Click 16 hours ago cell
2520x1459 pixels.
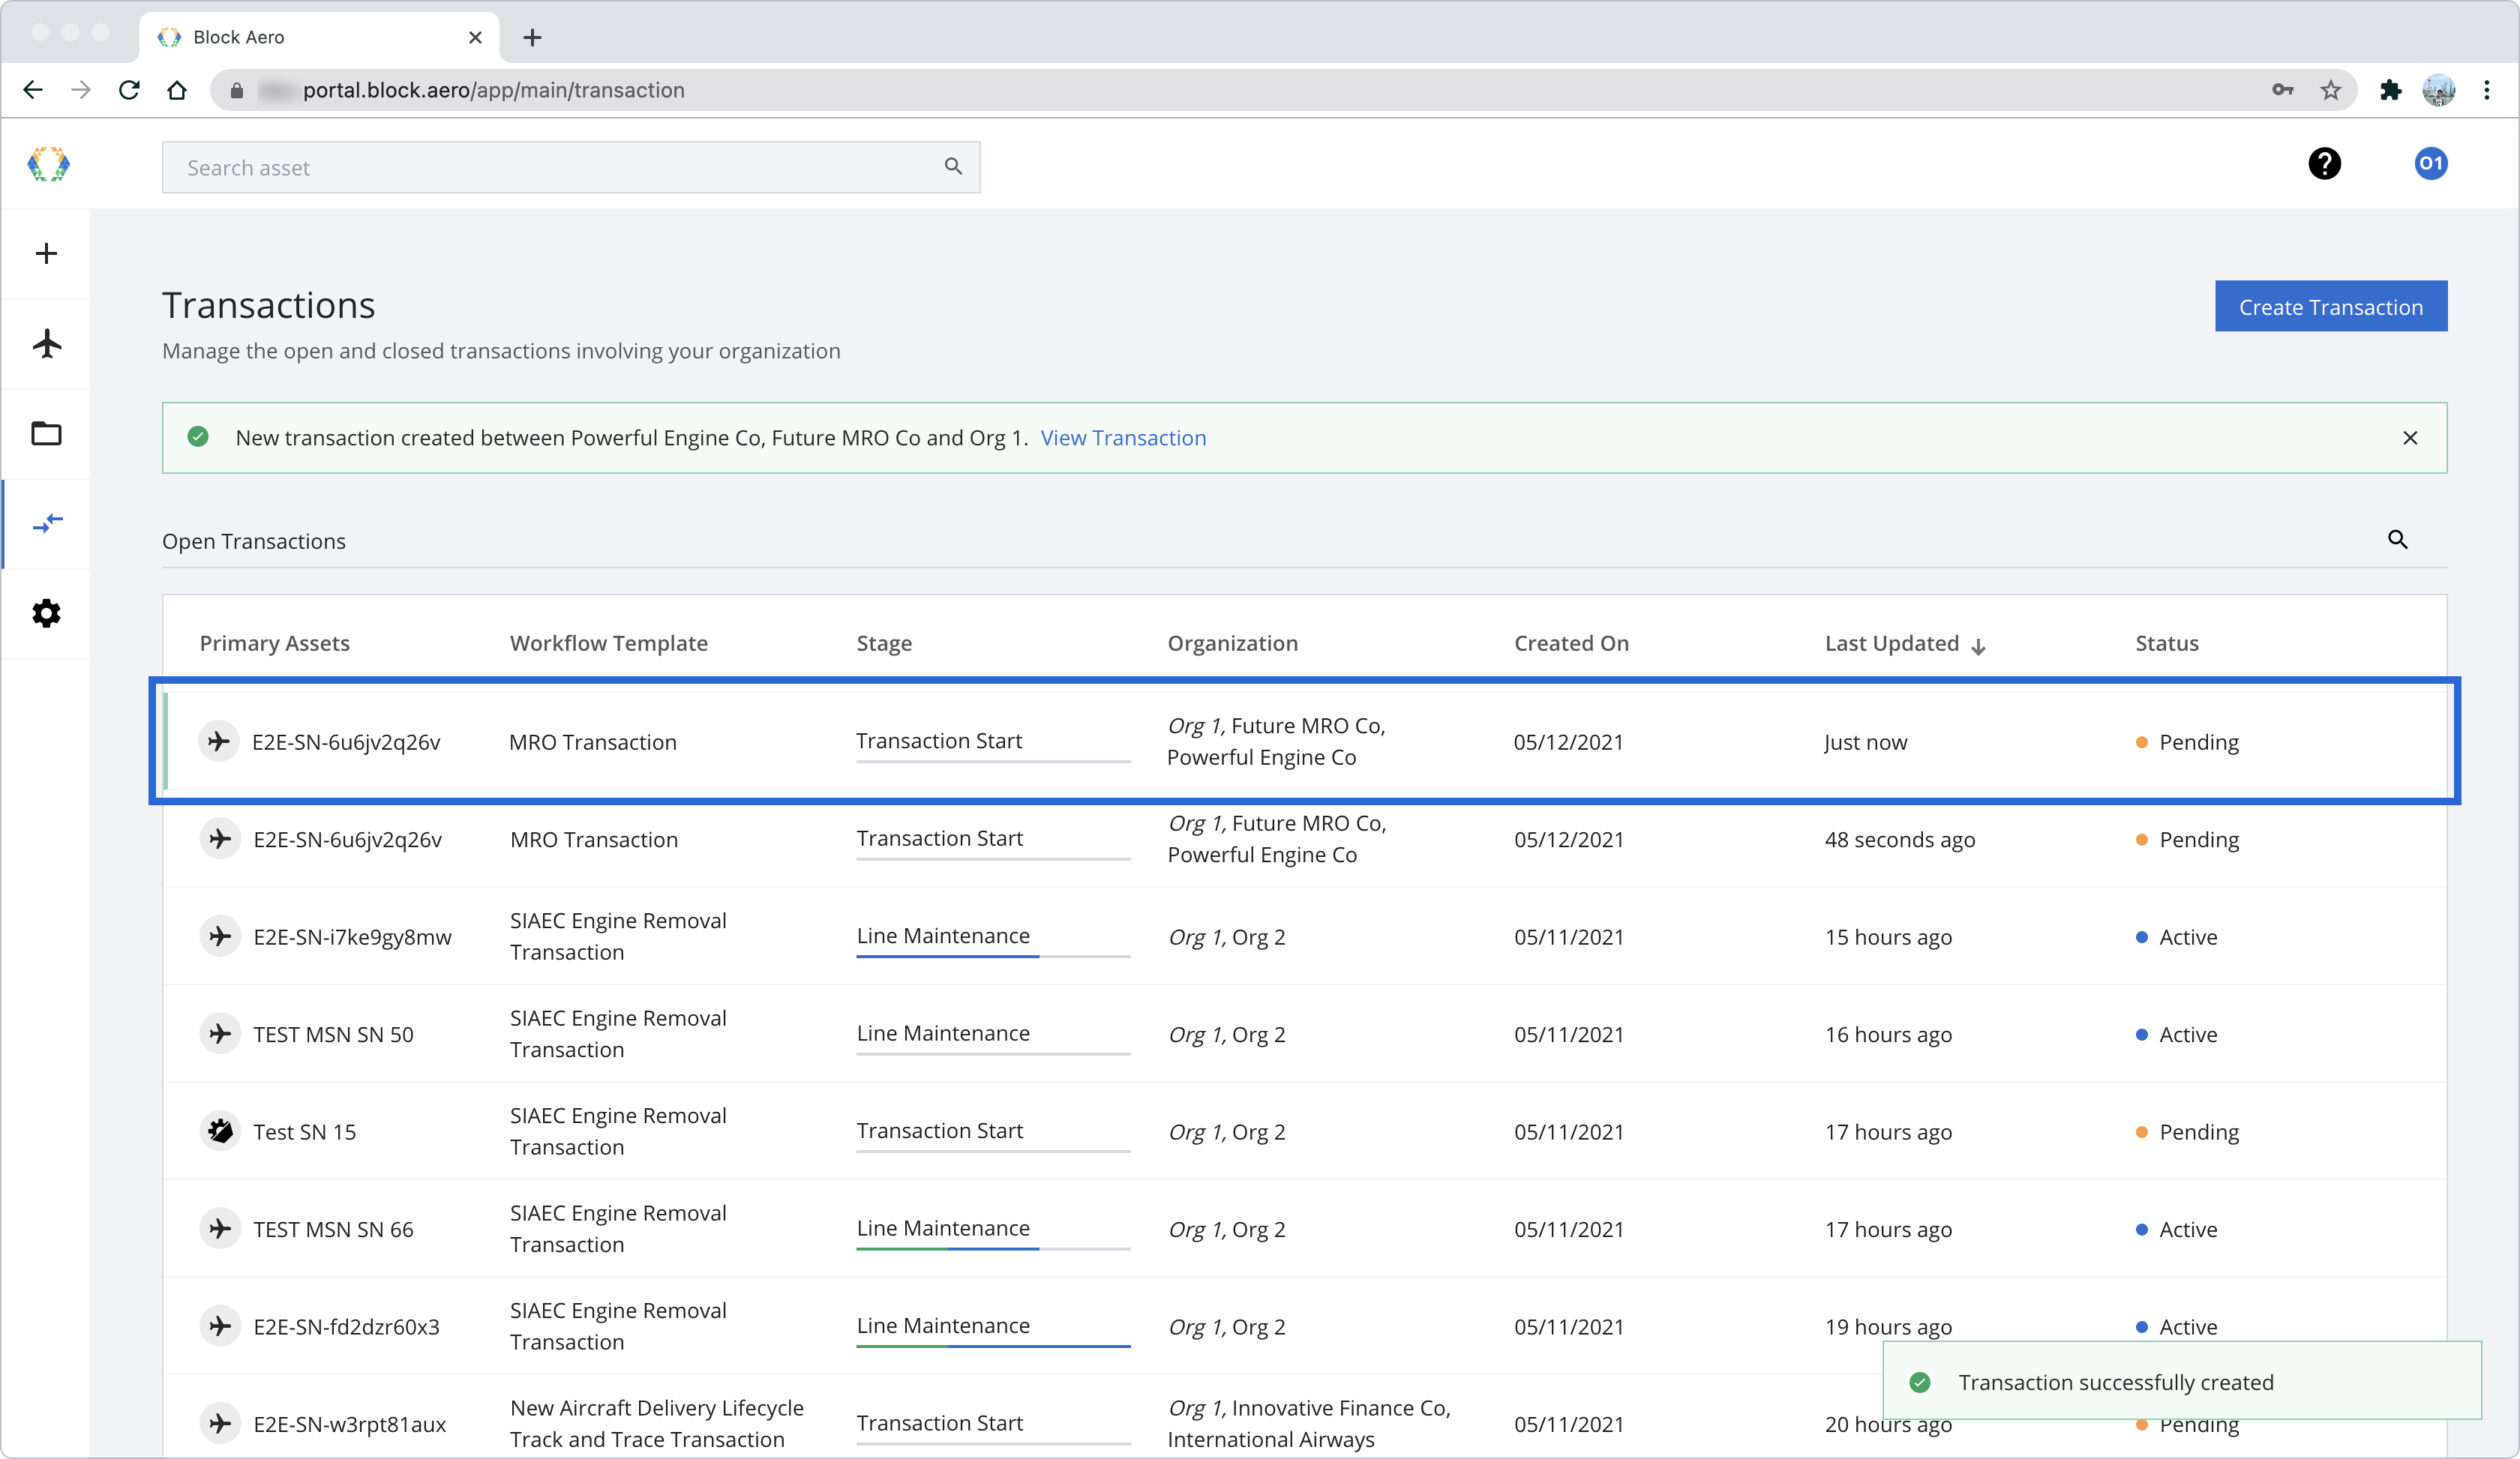tap(1888, 1035)
